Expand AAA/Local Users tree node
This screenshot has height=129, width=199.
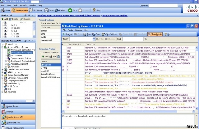[x=2, y=72]
